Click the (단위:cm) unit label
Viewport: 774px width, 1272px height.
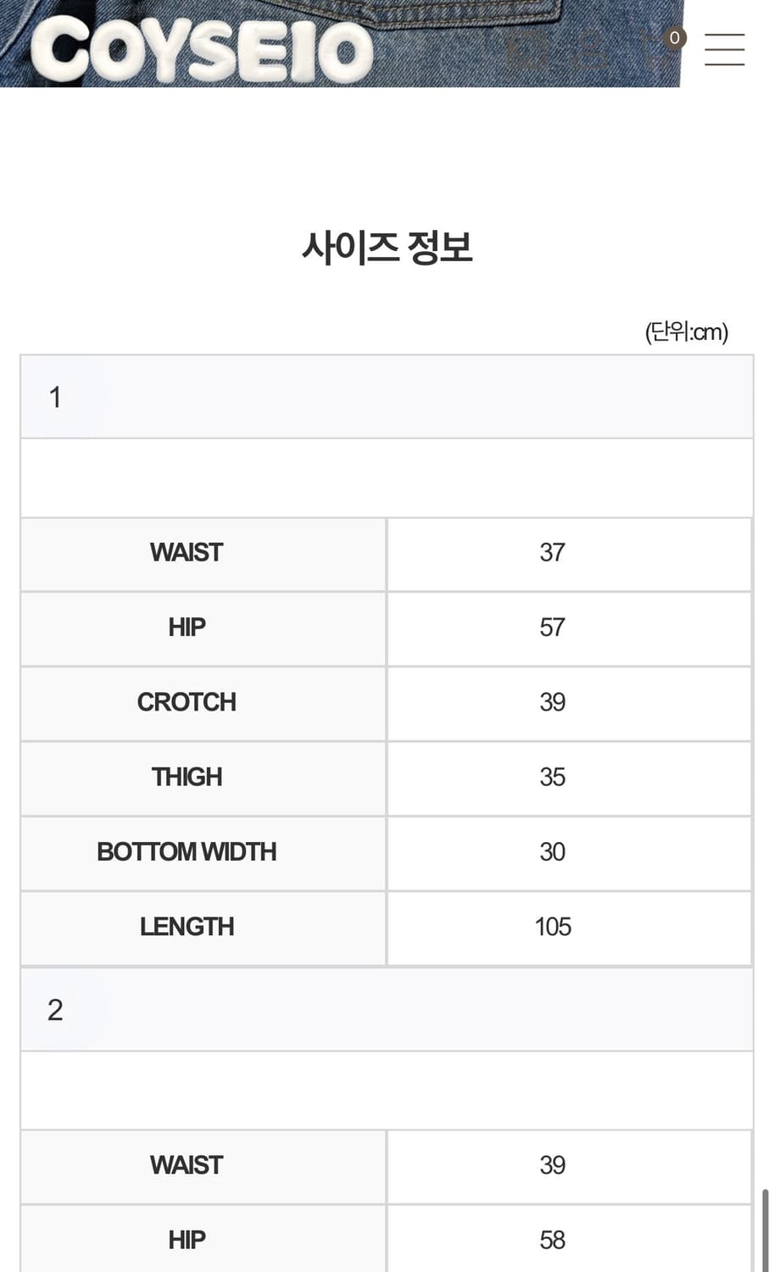click(x=687, y=332)
